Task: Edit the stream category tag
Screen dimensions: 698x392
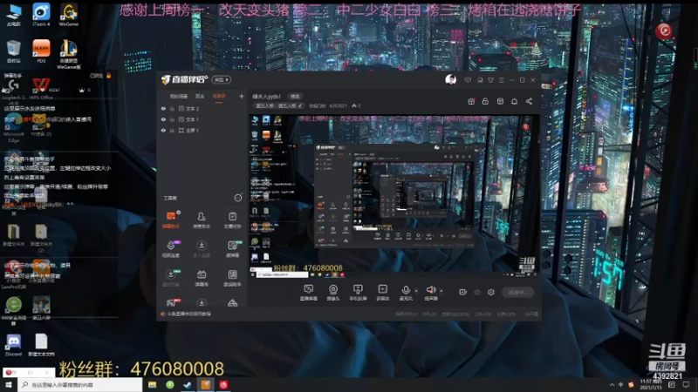Action: tap(279, 105)
